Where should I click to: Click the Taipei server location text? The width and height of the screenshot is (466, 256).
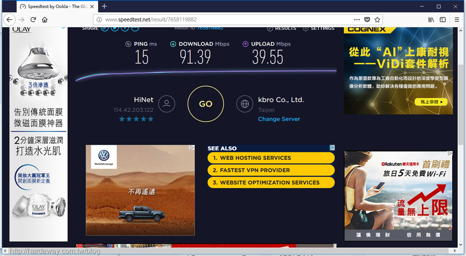pos(266,110)
